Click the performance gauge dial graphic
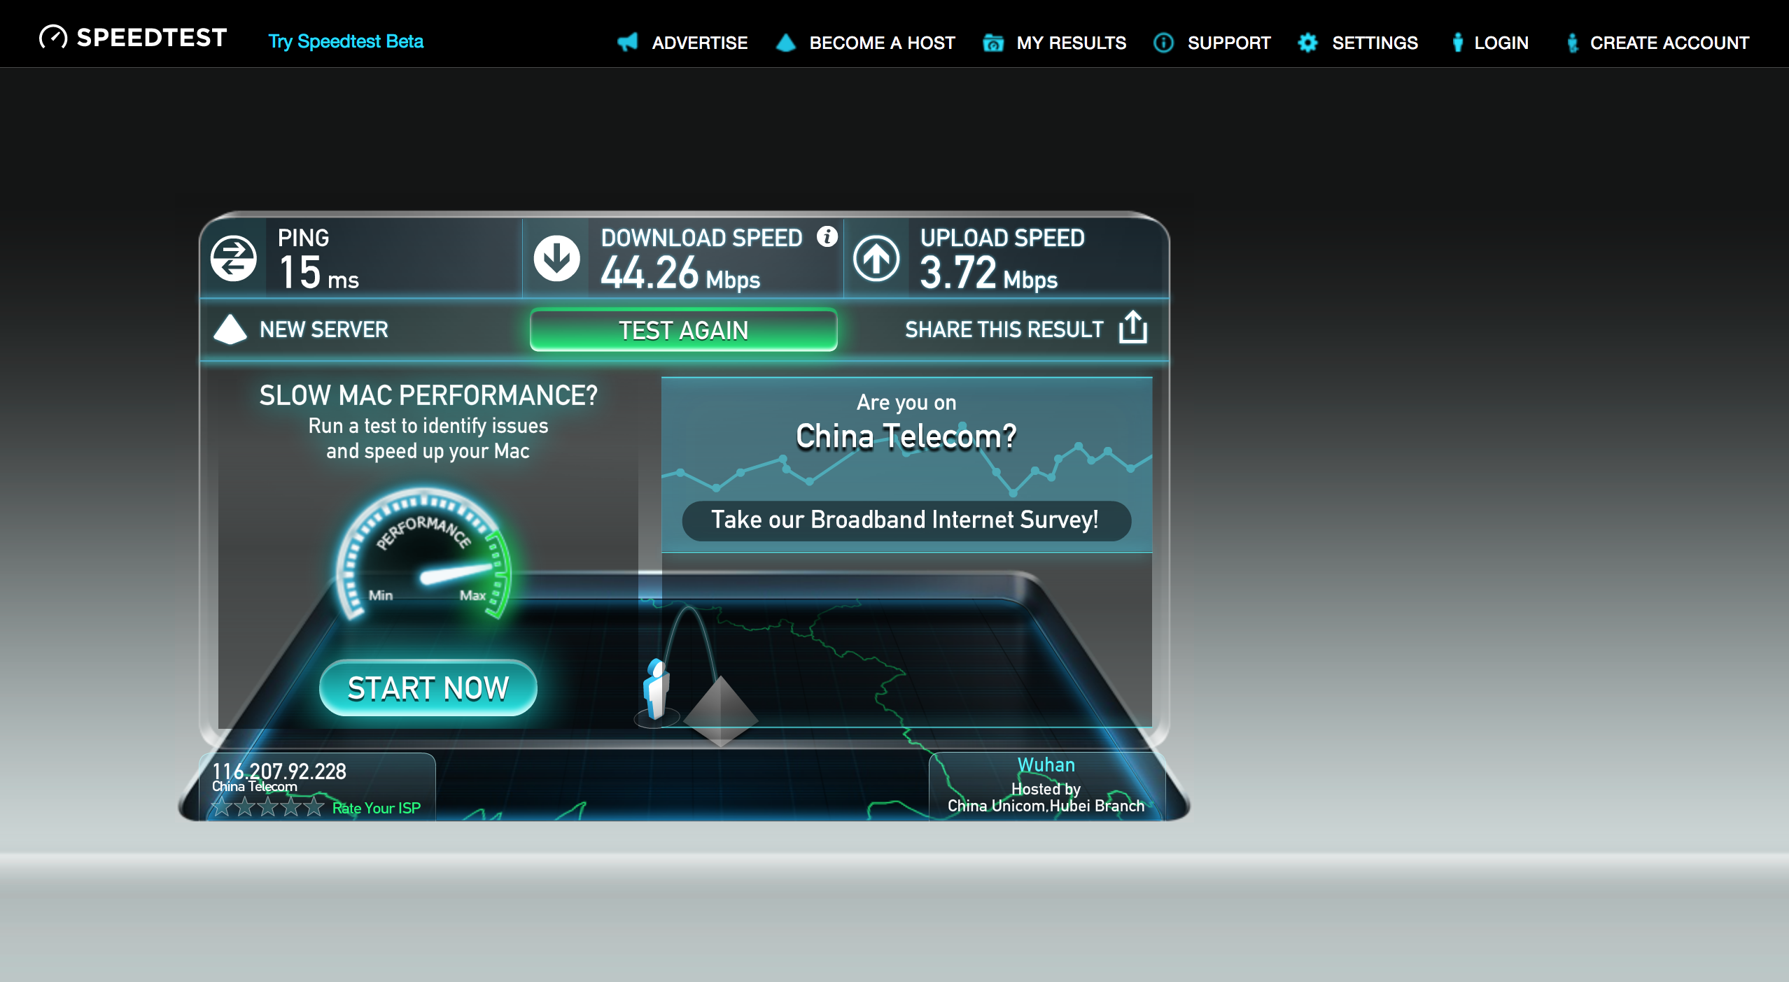 pos(425,554)
